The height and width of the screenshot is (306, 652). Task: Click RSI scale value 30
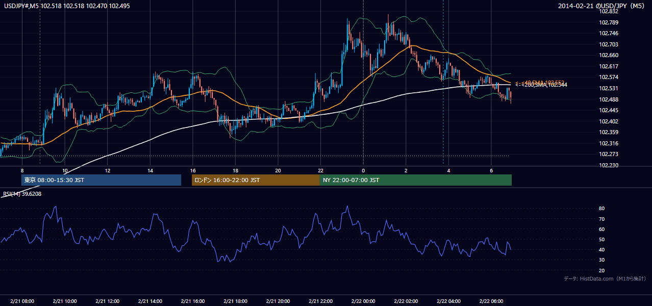click(x=602, y=260)
